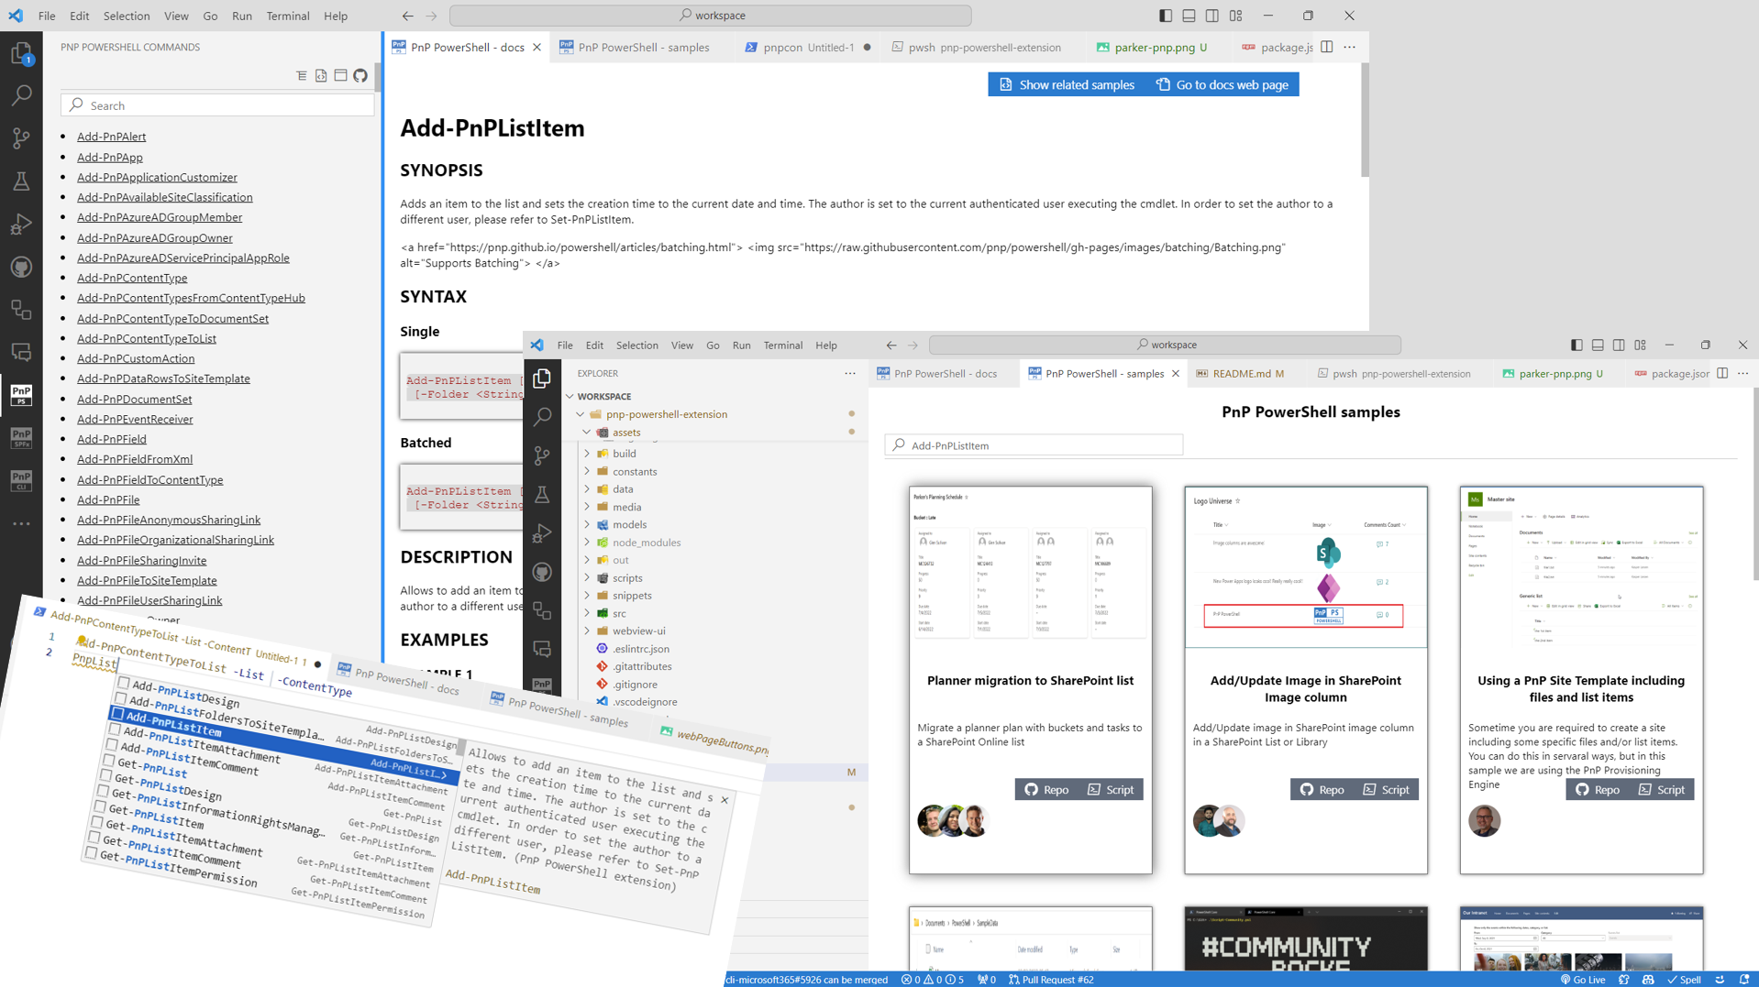
Task: Go back using the left arrow in the docs window title bar
Action: (x=407, y=16)
